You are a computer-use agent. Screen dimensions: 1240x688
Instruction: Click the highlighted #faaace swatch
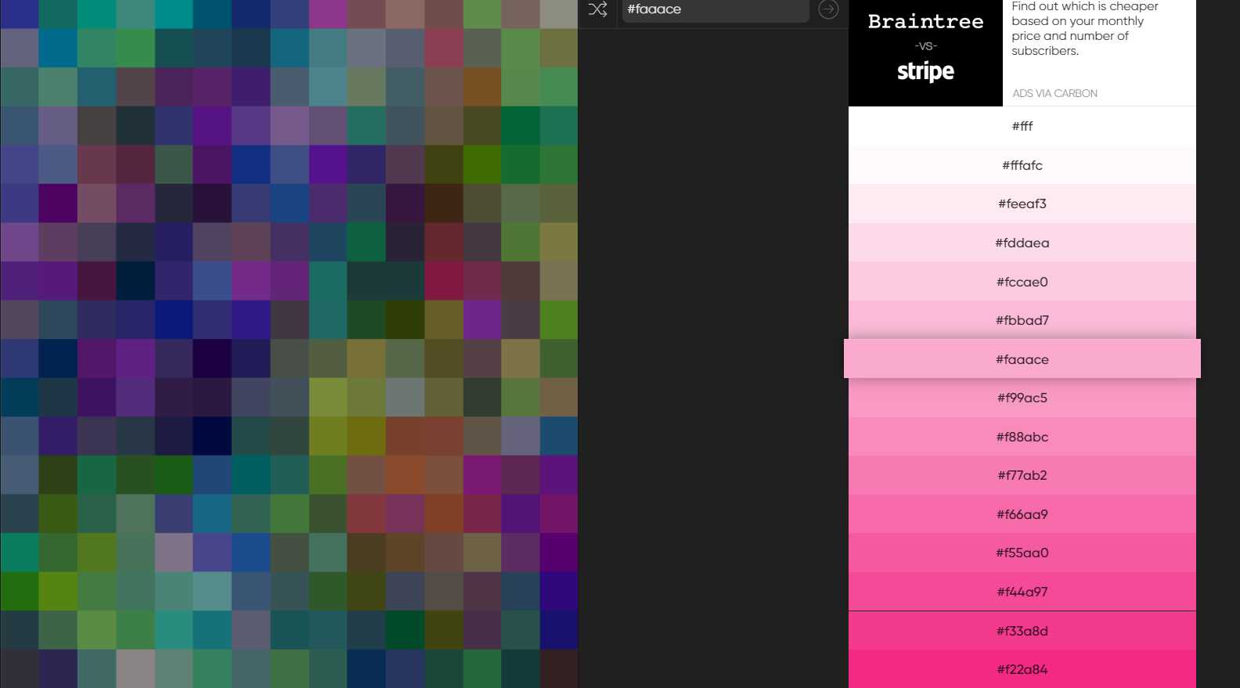pos(1022,359)
